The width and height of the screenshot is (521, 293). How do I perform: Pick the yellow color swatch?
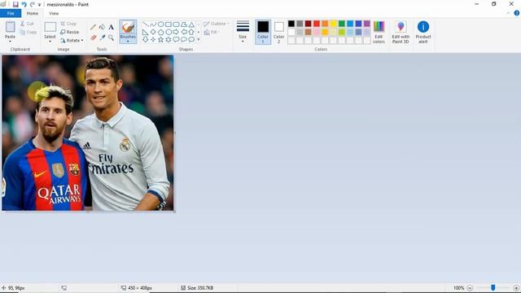point(333,24)
